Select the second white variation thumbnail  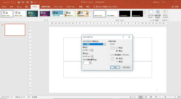click(x=112, y=14)
